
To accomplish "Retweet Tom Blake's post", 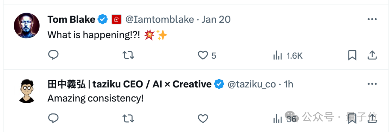I will [129, 55].
